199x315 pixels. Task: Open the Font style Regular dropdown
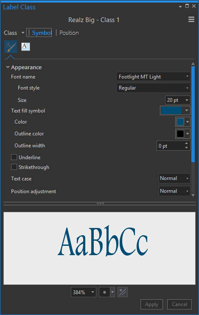click(153, 88)
